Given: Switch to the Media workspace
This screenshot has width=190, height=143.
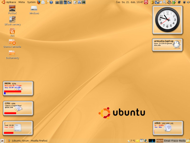Looking at the screenshot, I should point(182,141).
